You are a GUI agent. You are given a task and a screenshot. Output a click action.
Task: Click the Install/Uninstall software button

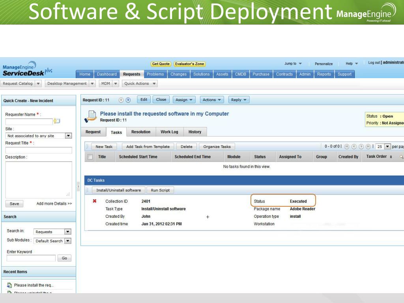click(x=118, y=190)
